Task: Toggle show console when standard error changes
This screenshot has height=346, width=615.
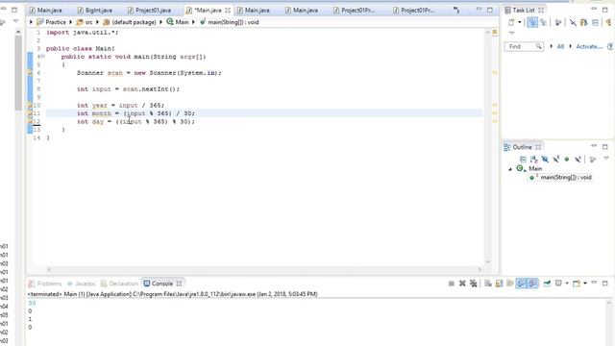Action: 532,284
